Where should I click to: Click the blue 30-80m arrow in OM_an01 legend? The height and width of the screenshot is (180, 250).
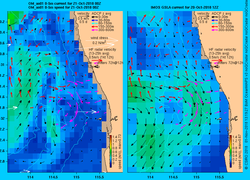point(94,20)
